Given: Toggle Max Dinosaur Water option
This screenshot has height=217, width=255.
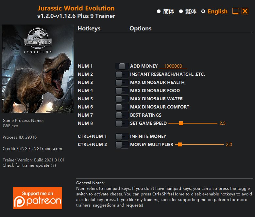Looking at the screenshot, I should click(x=122, y=99).
